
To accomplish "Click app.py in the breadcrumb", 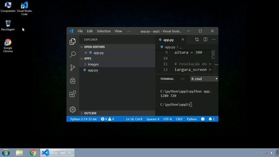I will [x=170, y=47].
